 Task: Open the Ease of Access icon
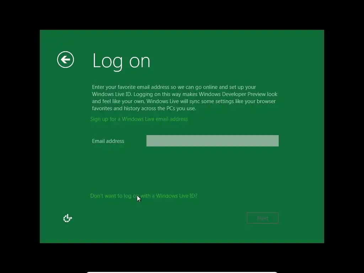pos(68,218)
